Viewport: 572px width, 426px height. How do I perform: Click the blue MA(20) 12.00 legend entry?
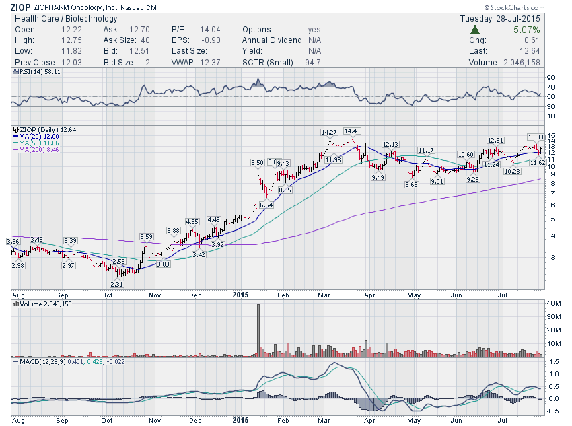[36, 137]
